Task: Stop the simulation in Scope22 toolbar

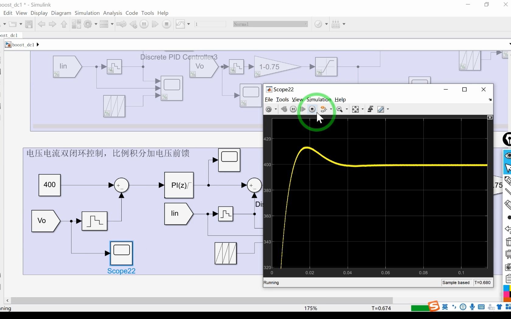Action: coord(312,109)
